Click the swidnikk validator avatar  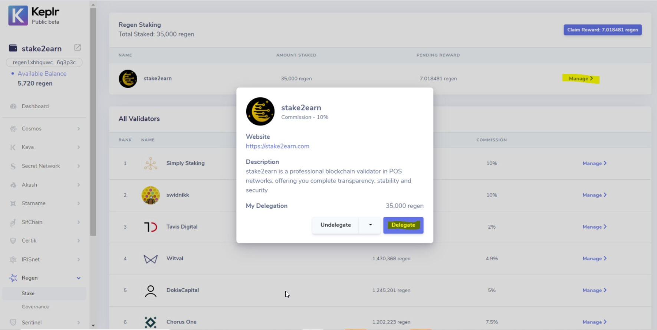(151, 195)
